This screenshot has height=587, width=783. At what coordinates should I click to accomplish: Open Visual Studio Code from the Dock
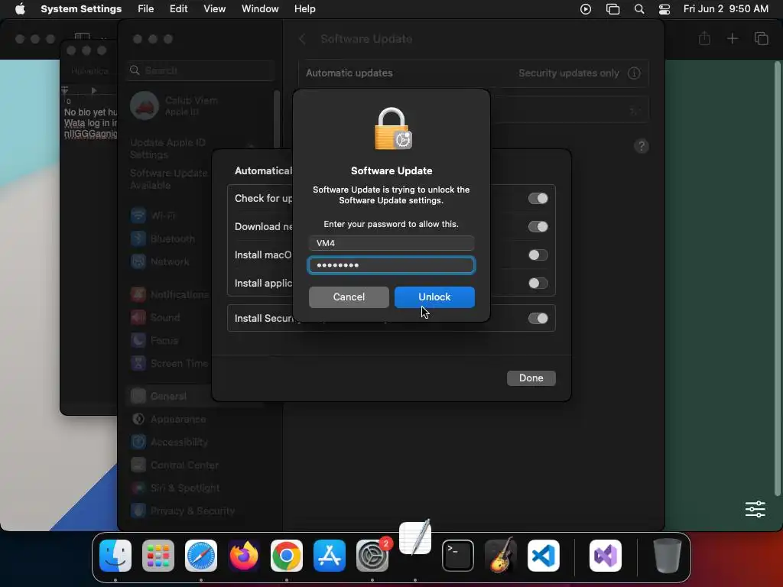[544, 556]
